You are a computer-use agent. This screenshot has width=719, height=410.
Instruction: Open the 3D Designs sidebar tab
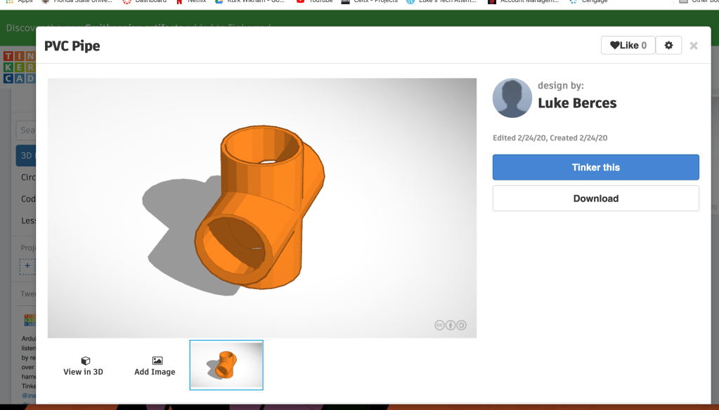[x=25, y=156]
